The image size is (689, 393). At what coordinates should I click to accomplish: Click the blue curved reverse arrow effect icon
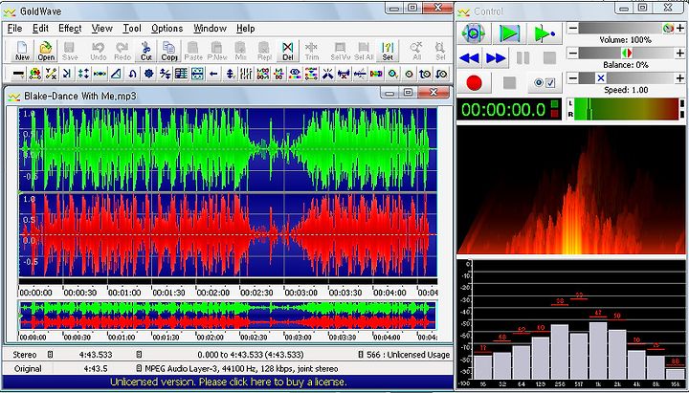point(132,74)
